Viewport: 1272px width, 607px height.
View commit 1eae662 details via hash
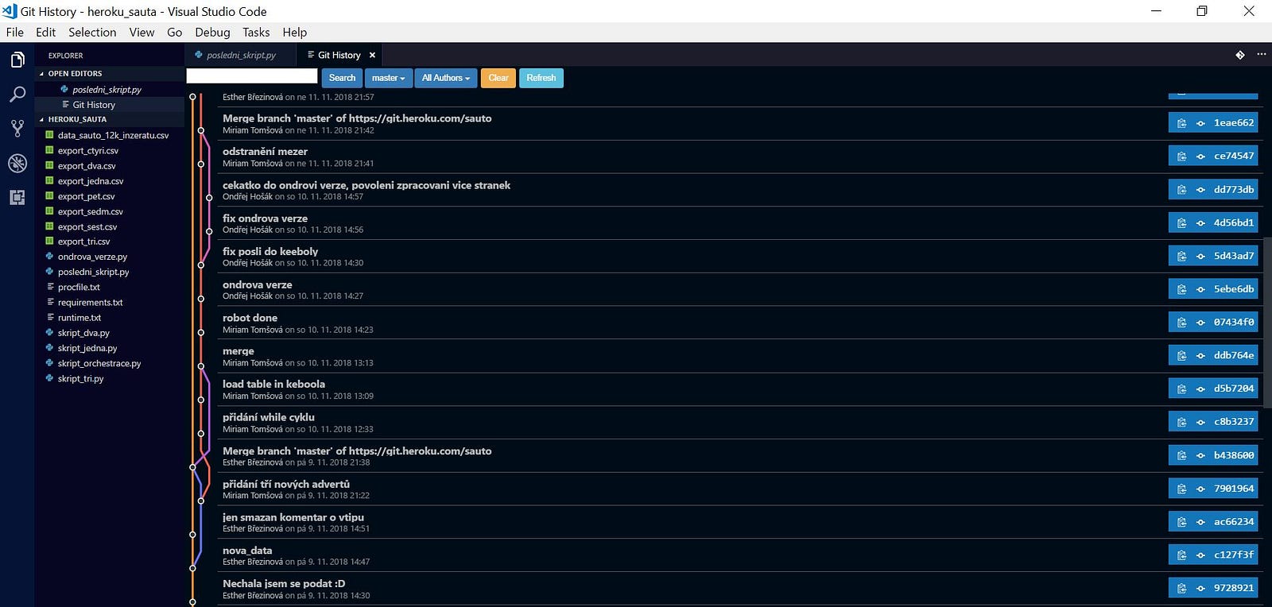(1233, 123)
